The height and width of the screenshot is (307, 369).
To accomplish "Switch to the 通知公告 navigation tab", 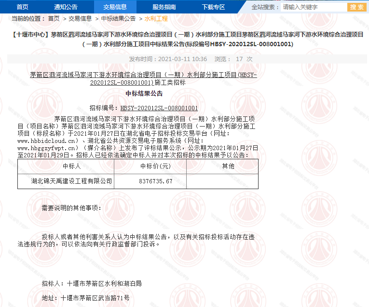I will (66, 7).
